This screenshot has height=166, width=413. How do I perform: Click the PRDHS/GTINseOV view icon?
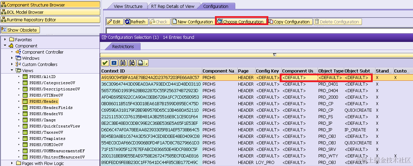pos(25,95)
